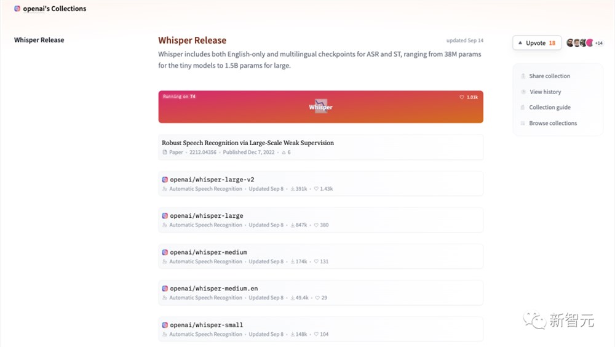Viewport: 615px width, 347px height.
Task: Open openai's Collections header link
Action: (x=54, y=9)
